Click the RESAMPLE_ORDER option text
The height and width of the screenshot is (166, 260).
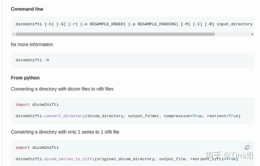(x=107, y=24)
